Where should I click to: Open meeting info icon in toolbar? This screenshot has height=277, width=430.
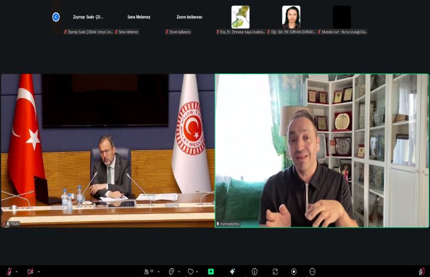click(254, 272)
